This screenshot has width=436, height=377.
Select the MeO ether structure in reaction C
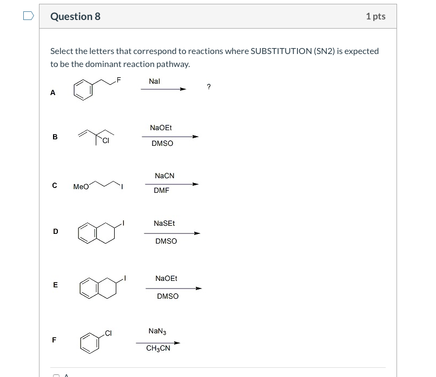tap(97, 184)
